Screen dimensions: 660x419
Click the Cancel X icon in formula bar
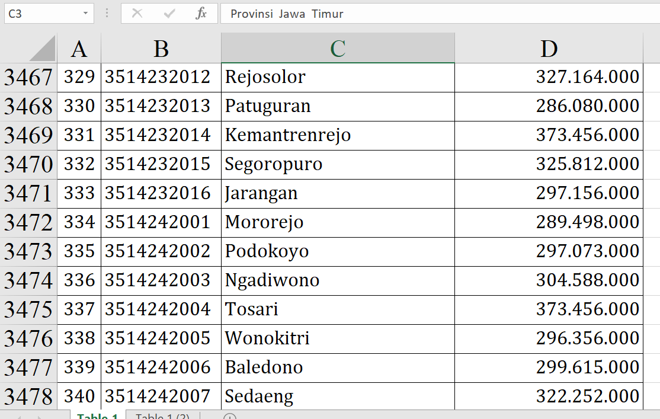click(137, 14)
